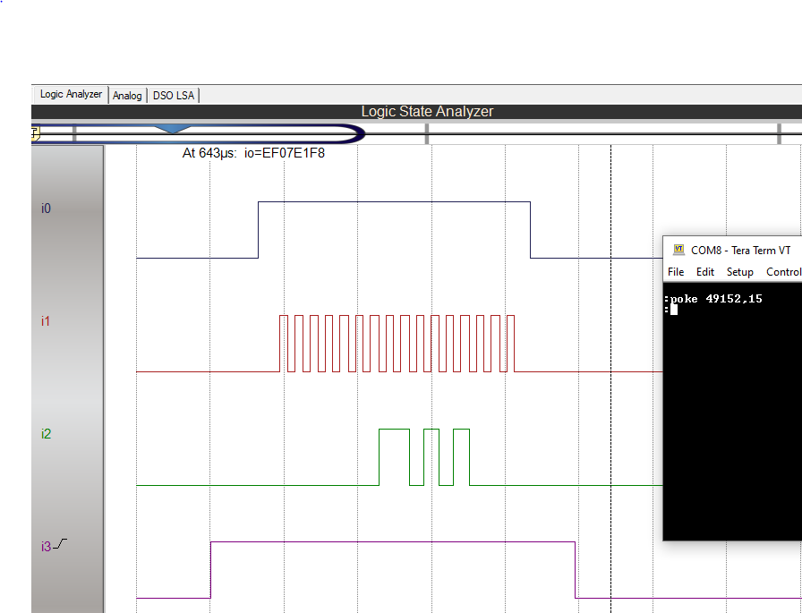Click the blue triangle cursor marker
Image resolution: width=802 pixels, height=613 pixels.
172,130
